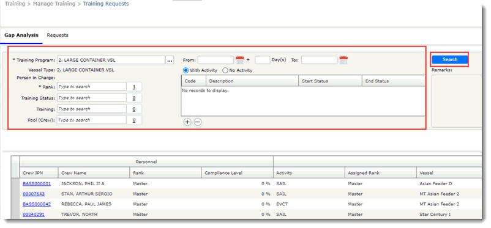The width and height of the screenshot is (491, 228).
Task: Switch to the Gap Analysis tab
Action: point(21,35)
